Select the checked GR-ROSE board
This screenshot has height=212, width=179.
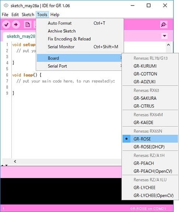150,139
